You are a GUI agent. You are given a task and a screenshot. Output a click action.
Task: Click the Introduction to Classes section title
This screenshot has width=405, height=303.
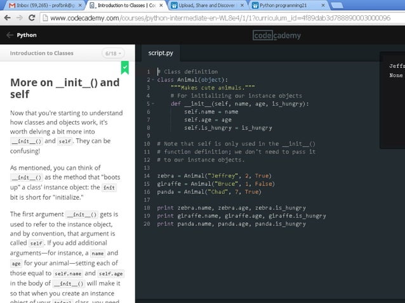click(x=42, y=53)
